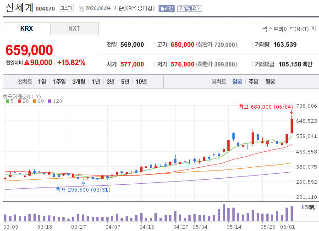Image resolution: width=319 pixels, height=231 pixels.
Task: Switch to the KRX tab
Action: pos(27,28)
